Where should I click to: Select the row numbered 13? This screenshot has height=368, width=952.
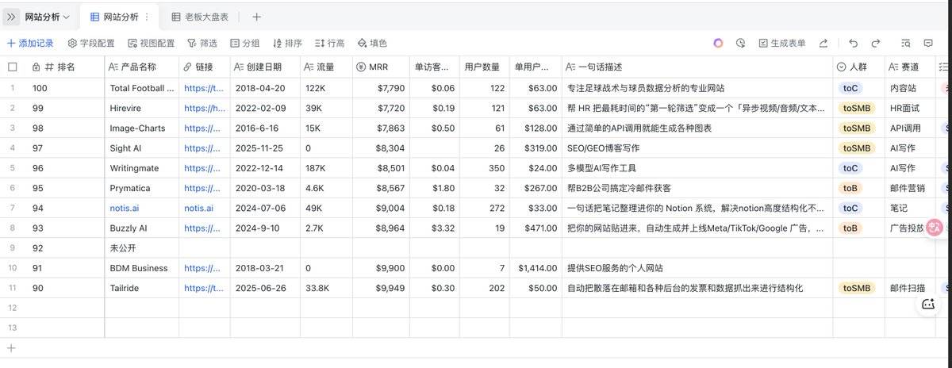click(x=12, y=328)
